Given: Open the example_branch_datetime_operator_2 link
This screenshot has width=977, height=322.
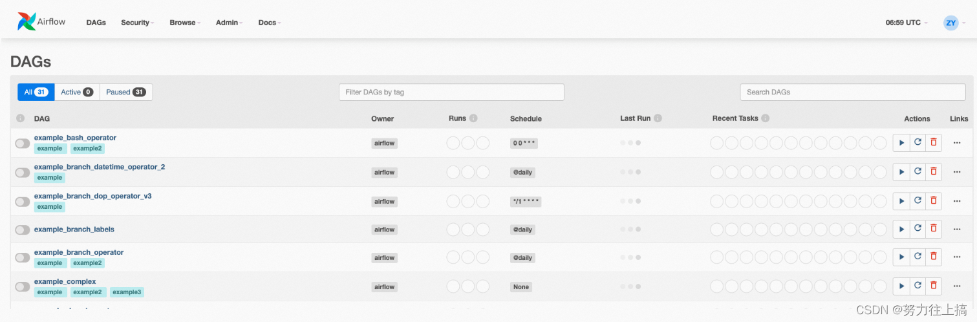Looking at the screenshot, I should 100,167.
